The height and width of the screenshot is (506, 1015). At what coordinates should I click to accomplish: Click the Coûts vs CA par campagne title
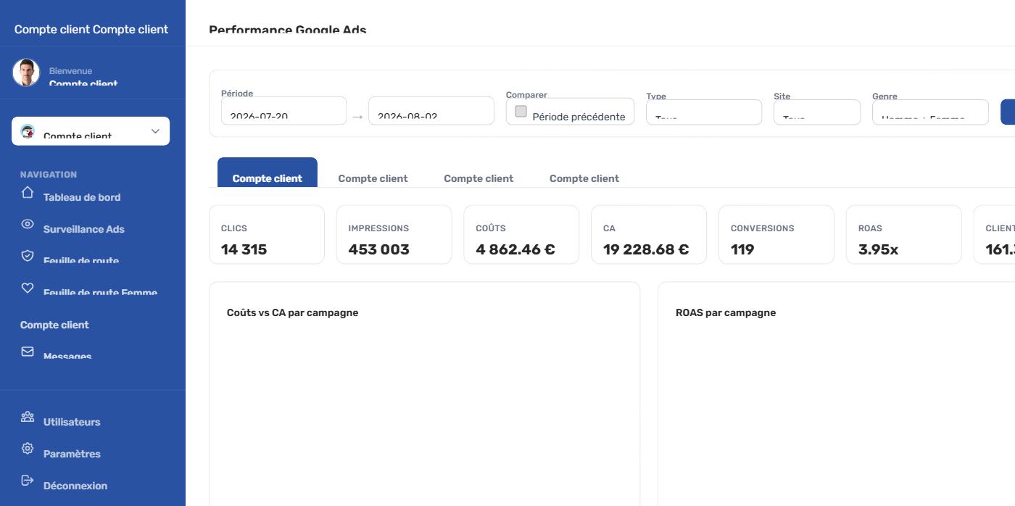[292, 312]
